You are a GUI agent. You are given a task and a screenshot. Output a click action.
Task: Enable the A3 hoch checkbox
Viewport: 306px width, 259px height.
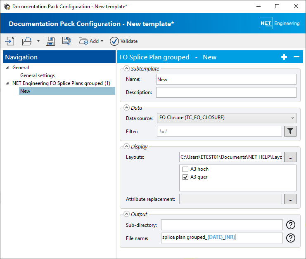tap(185, 169)
